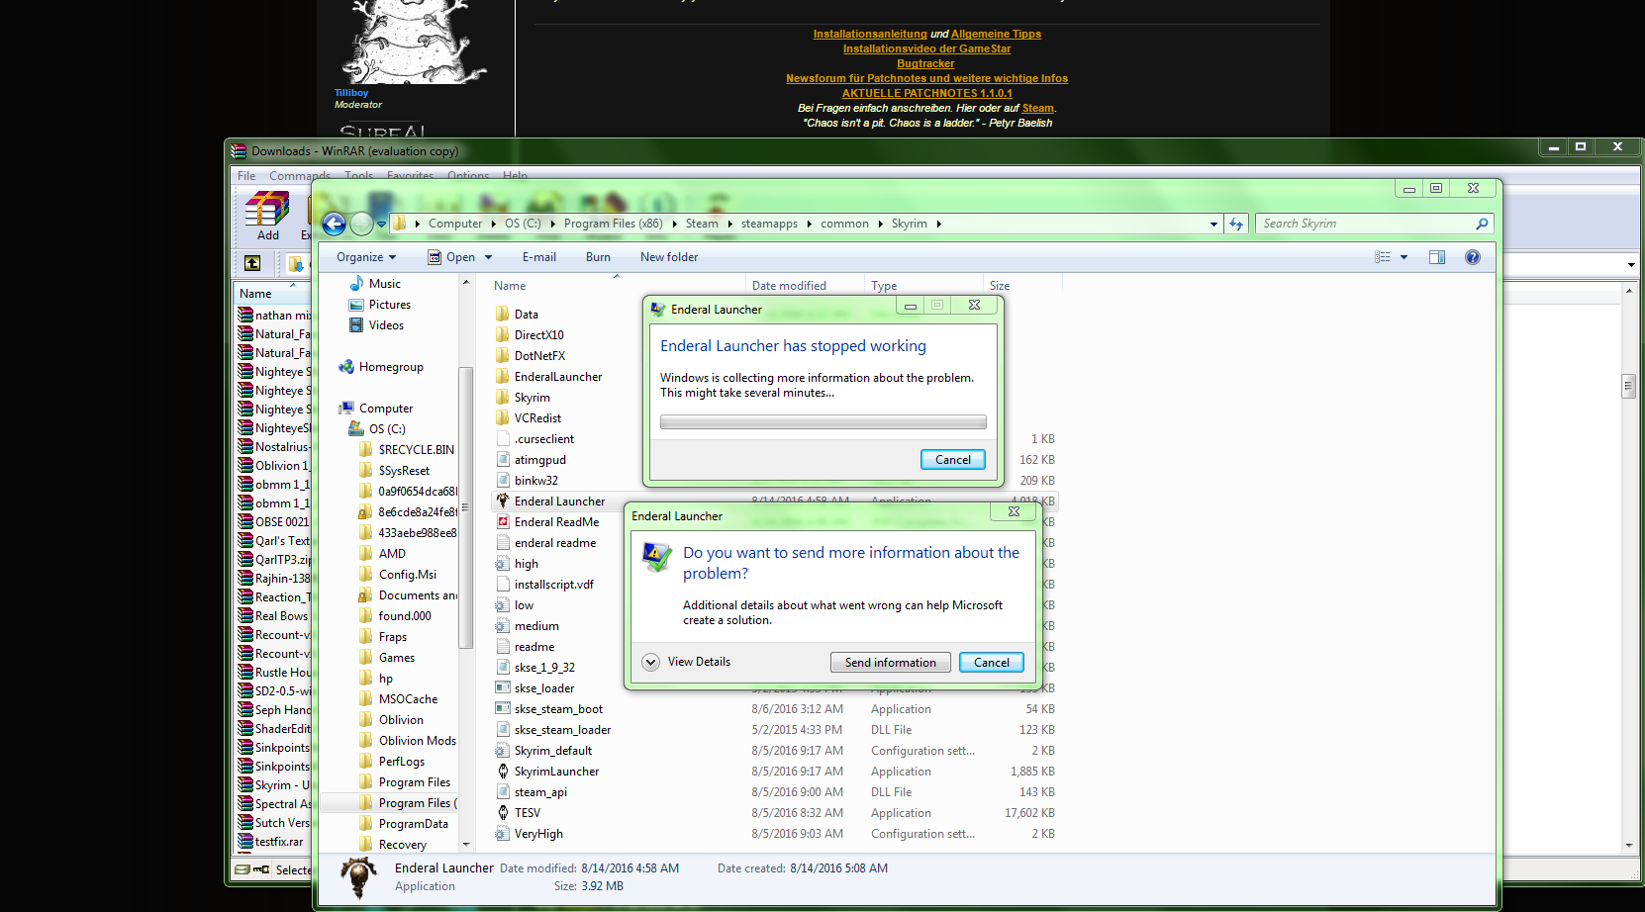Open the dropdown arrow beside the Open button

488,257
